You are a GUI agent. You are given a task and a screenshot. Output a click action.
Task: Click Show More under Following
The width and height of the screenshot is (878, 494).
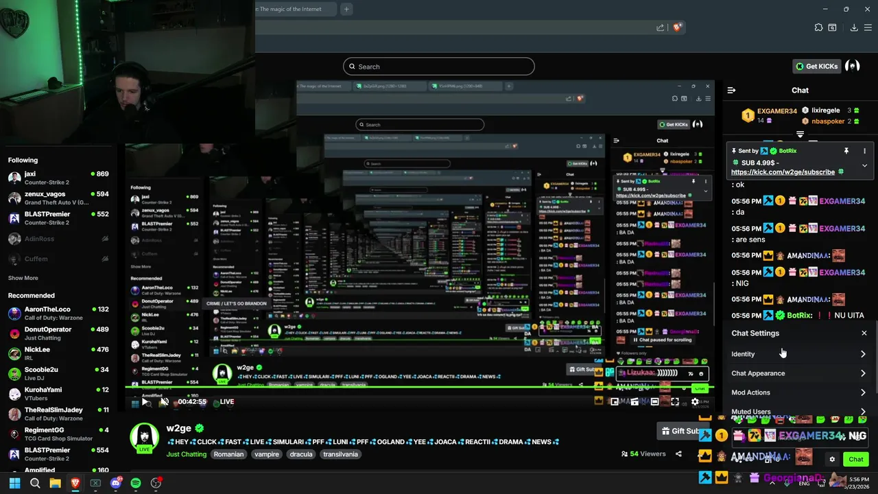(23, 278)
